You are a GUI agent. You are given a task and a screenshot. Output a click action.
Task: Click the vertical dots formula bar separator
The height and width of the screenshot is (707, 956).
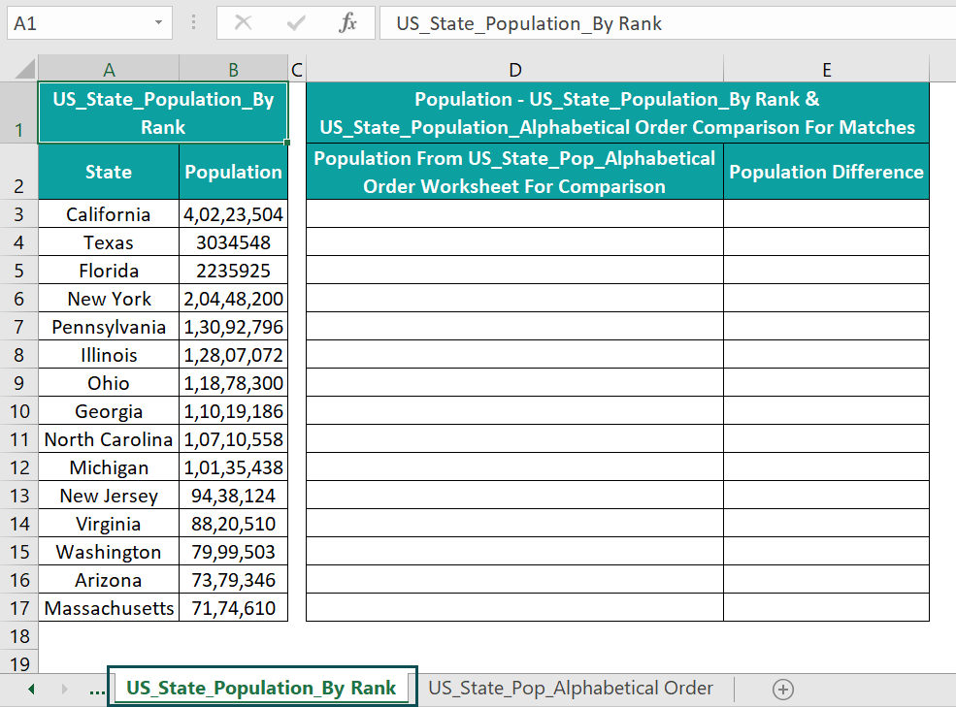(x=192, y=22)
